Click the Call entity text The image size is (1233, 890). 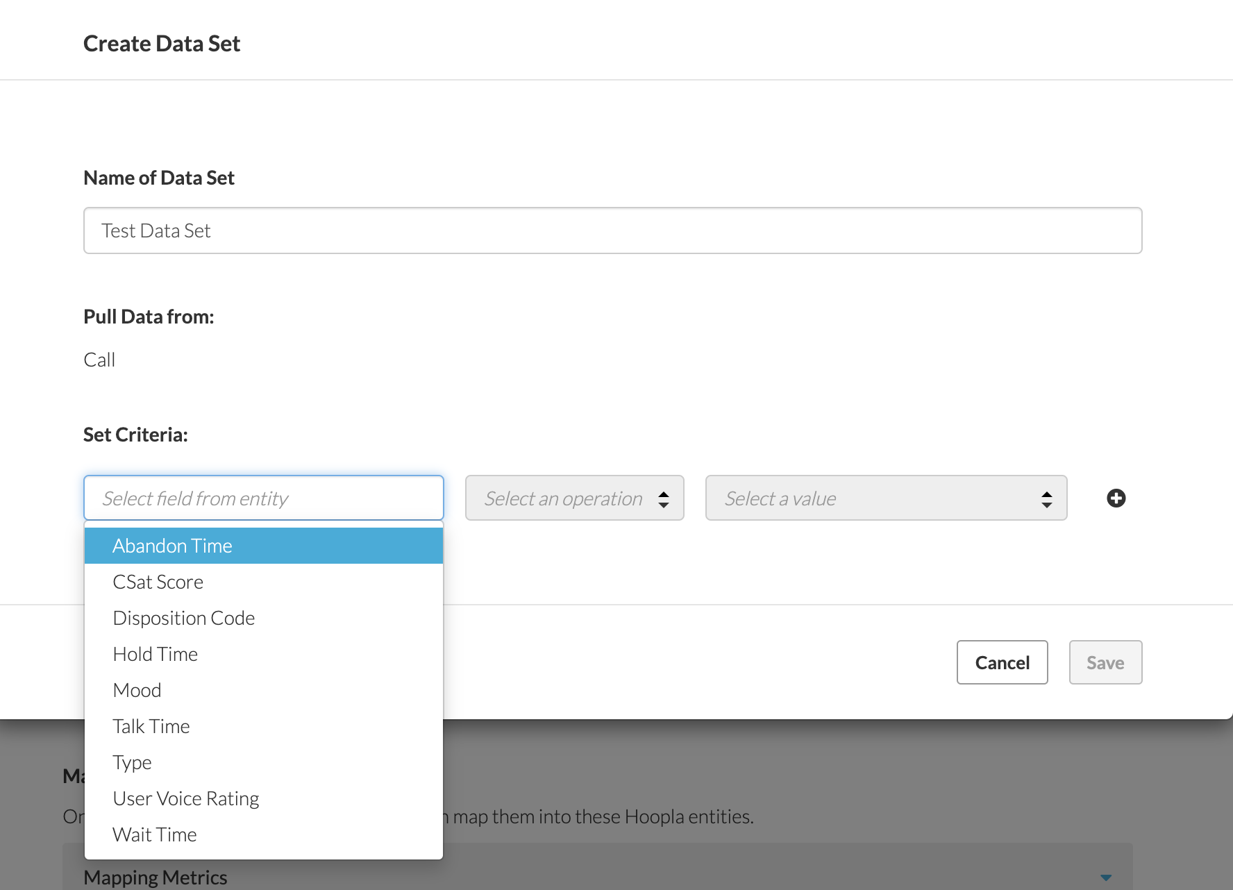click(x=99, y=360)
